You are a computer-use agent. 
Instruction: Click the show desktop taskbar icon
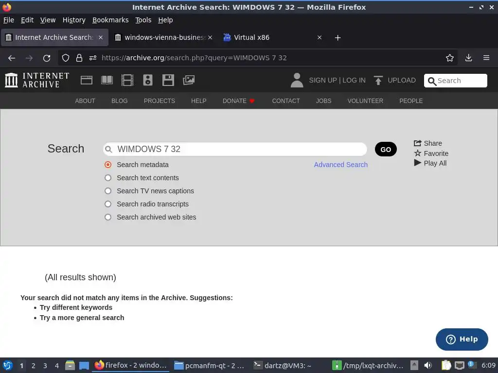tap(84, 365)
